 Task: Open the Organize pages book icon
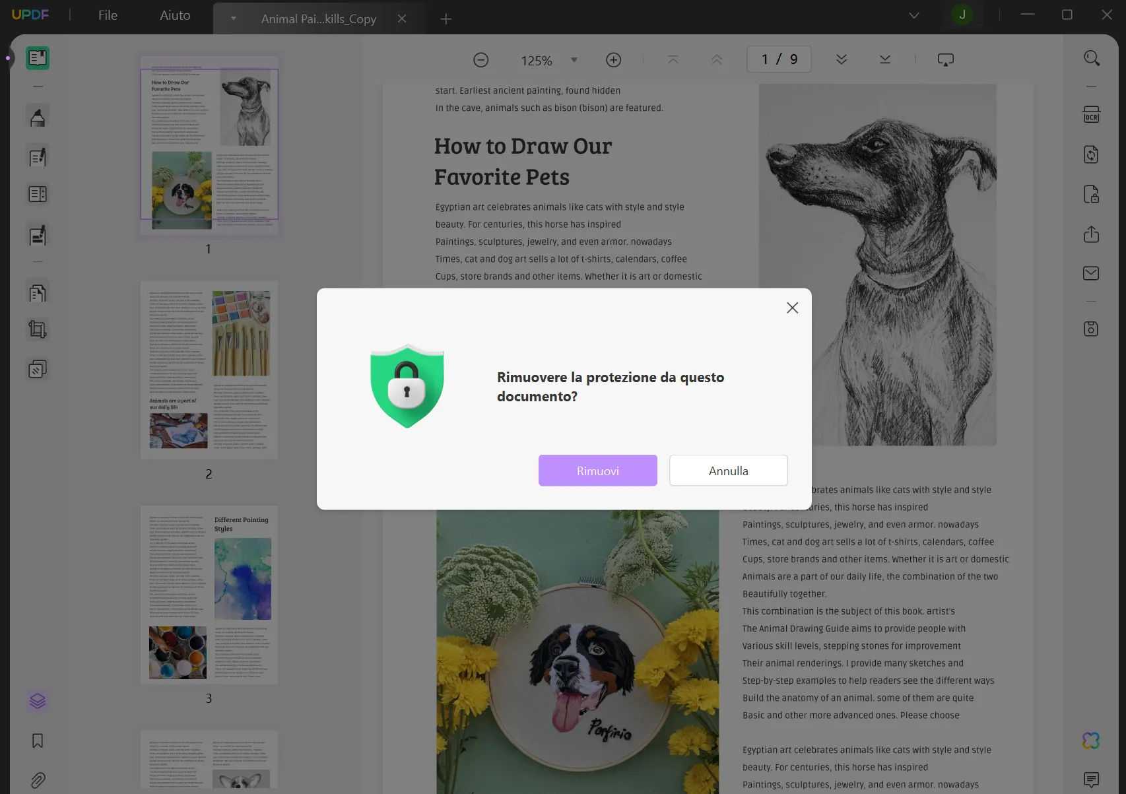point(38,194)
